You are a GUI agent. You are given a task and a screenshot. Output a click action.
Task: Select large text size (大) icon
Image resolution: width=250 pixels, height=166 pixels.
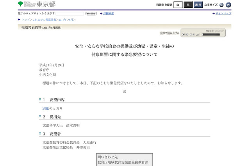(228, 5)
